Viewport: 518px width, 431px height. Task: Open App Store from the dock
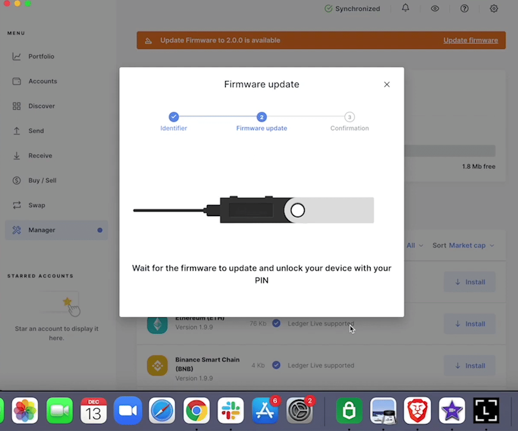click(x=265, y=411)
